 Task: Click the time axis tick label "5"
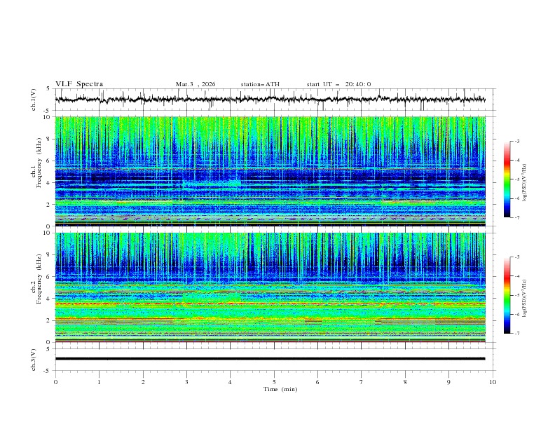(x=274, y=382)
